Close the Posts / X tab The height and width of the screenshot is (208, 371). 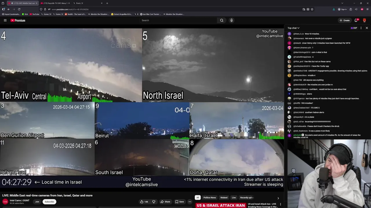(101, 3)
